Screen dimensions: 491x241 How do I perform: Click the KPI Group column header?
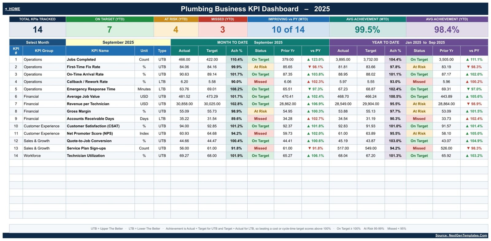[x=44, y=51]
